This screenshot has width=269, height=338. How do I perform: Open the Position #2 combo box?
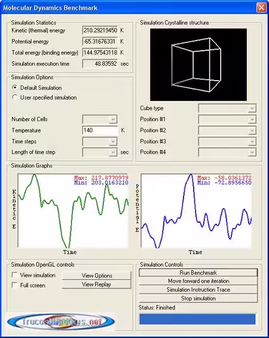pos(227,130)
